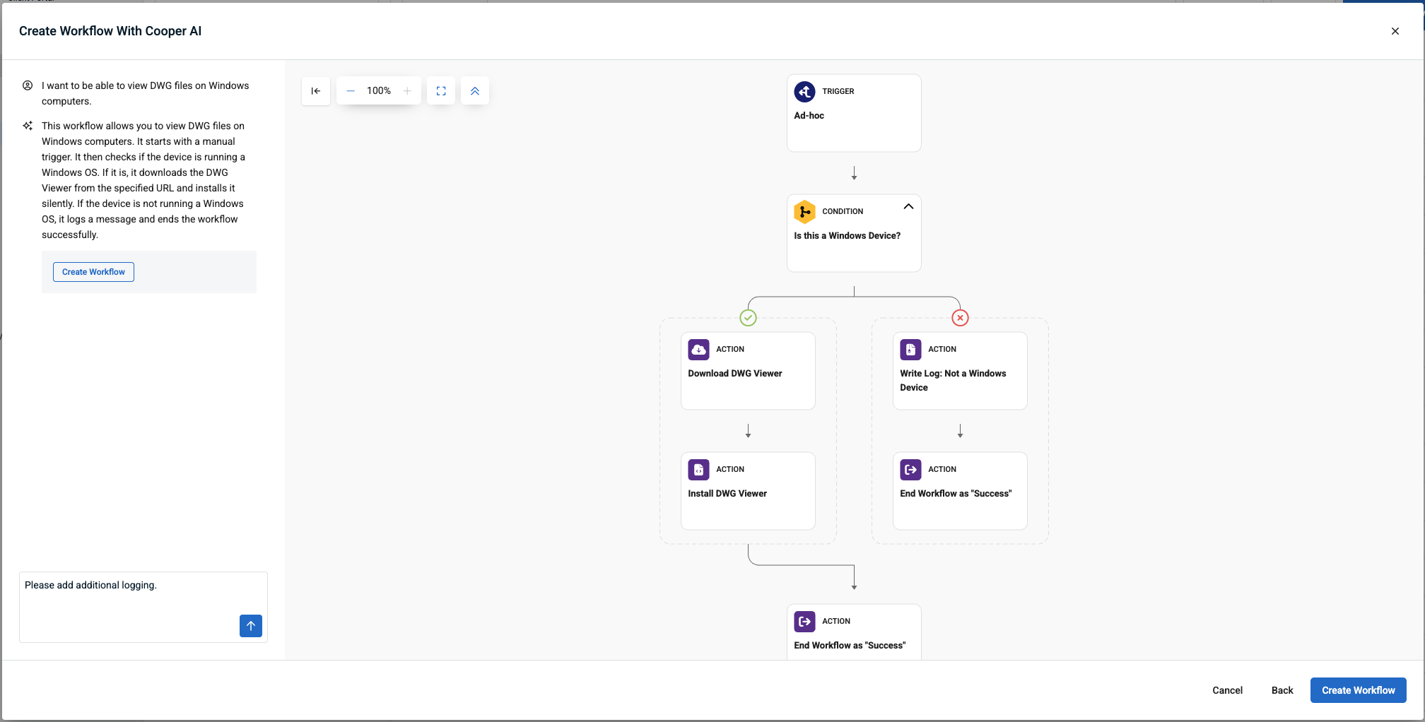Click the user message about DWG files
Viewport: 1425px width, 722px height.
click(146, 93)
